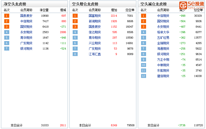Click the 净空量 column header
The height and width of the screenshot is (129, 206).
(44, 10)
